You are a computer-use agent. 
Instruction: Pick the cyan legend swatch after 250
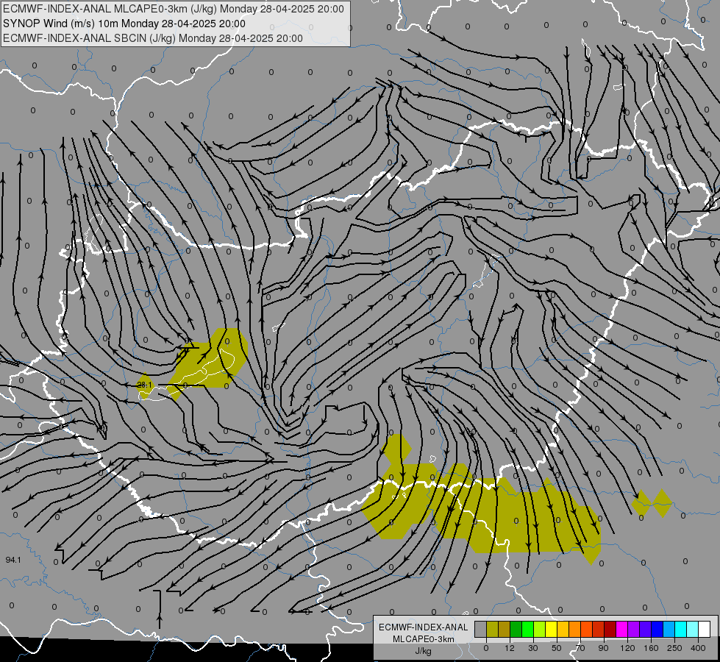click(680, 630)
